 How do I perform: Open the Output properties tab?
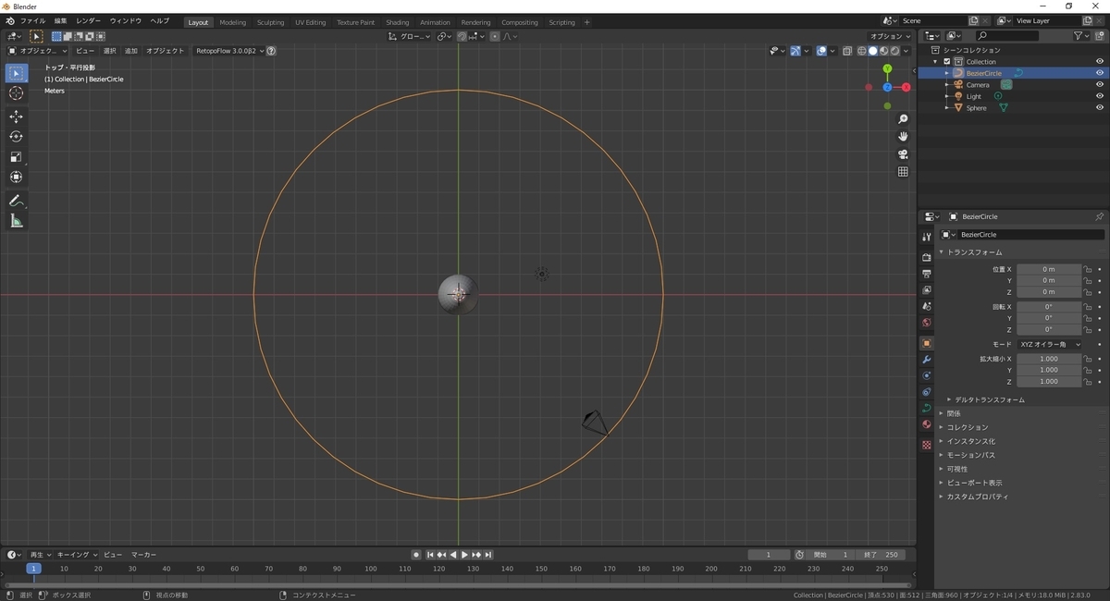point(927,274)
